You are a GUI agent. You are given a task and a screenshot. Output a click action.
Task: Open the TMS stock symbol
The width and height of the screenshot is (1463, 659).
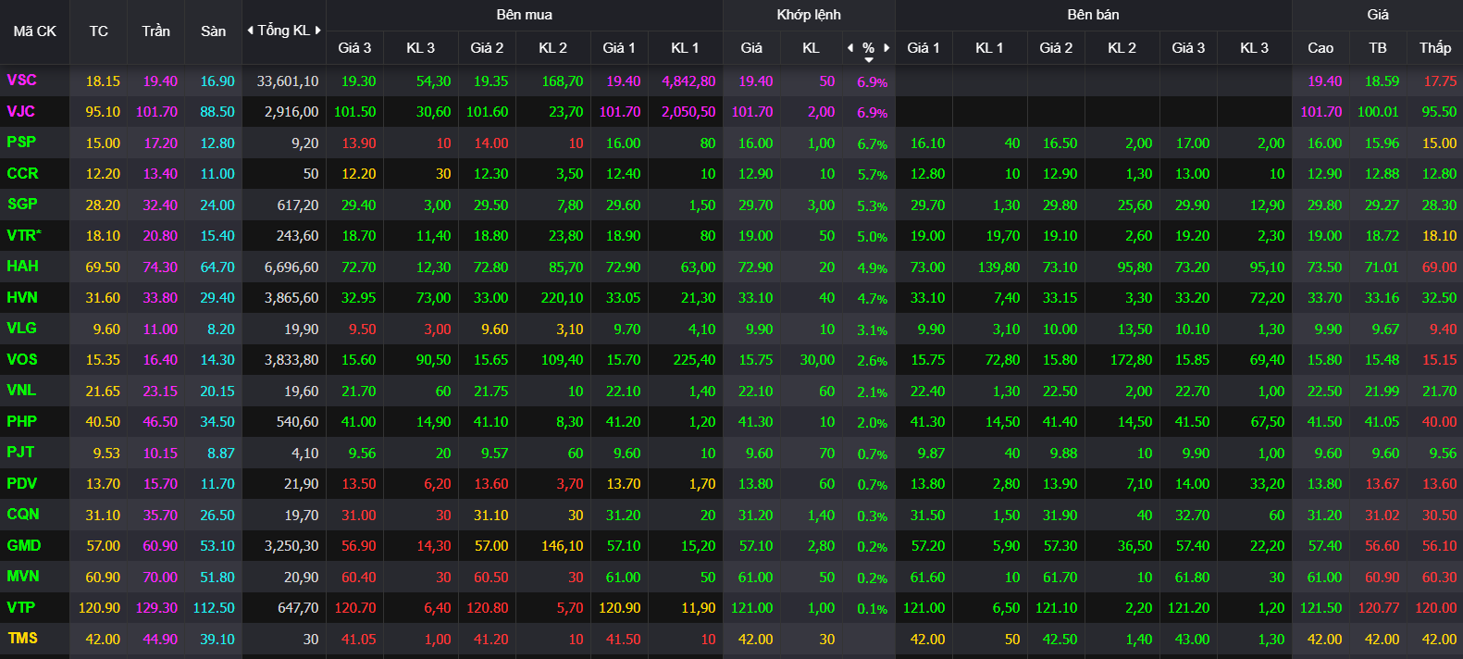click(x=22, y=639)
